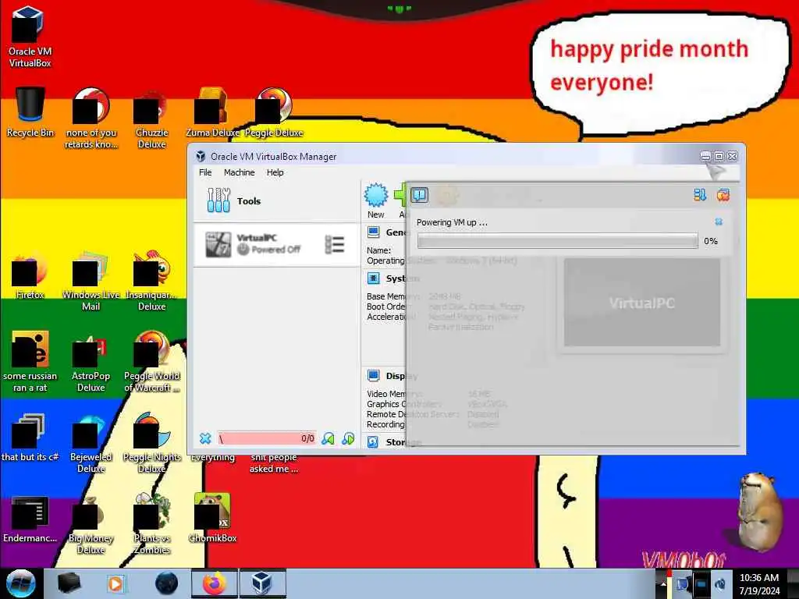799x599 pixels.
Task: Select the Endermanc... desktop icon
Action: pos(30,519)
